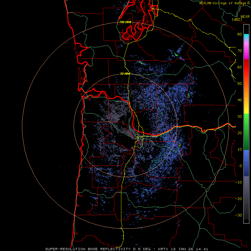Click the red band of the color bar
251x251 pixels.
[x=246, y=67]
